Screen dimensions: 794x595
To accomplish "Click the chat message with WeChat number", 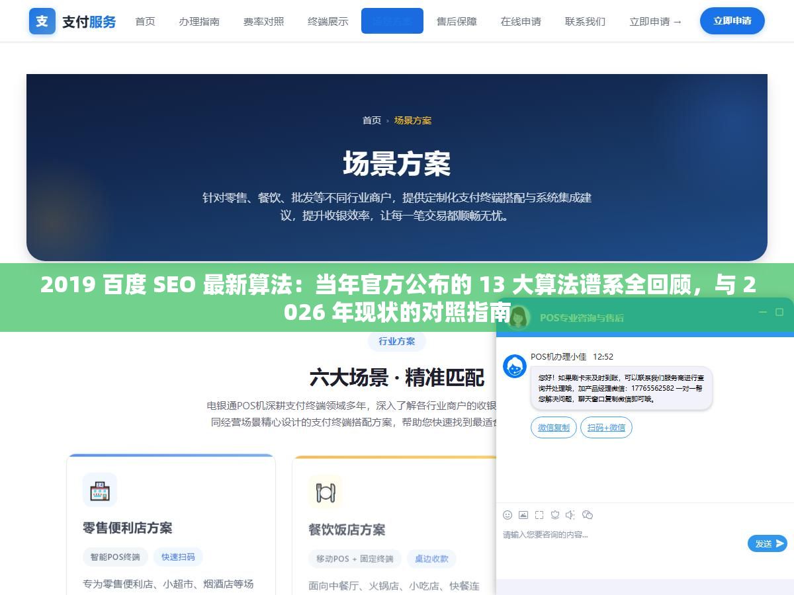I will click(621, 388).
